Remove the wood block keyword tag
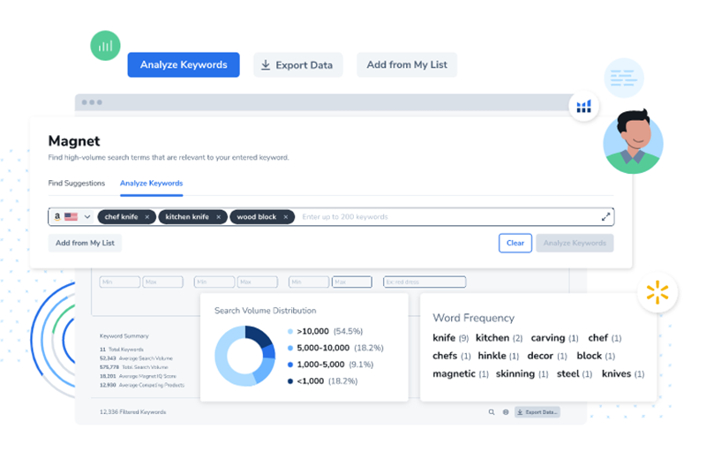 point(285,217)
